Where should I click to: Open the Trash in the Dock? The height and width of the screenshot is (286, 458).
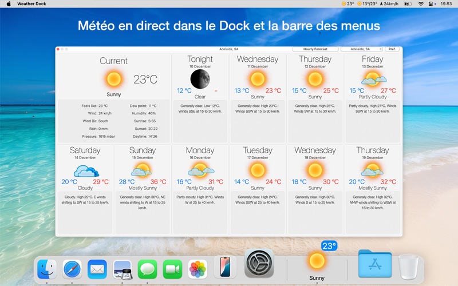pyautogui.click(x=409, y=267)
